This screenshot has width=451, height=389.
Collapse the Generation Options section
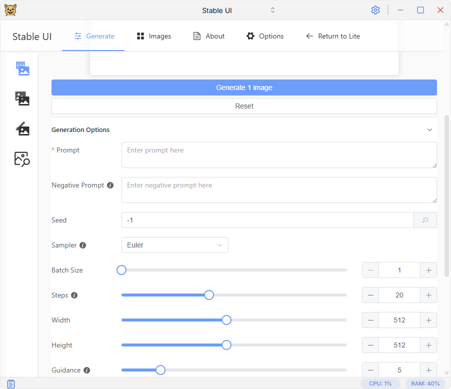click(x=429, y=130)
